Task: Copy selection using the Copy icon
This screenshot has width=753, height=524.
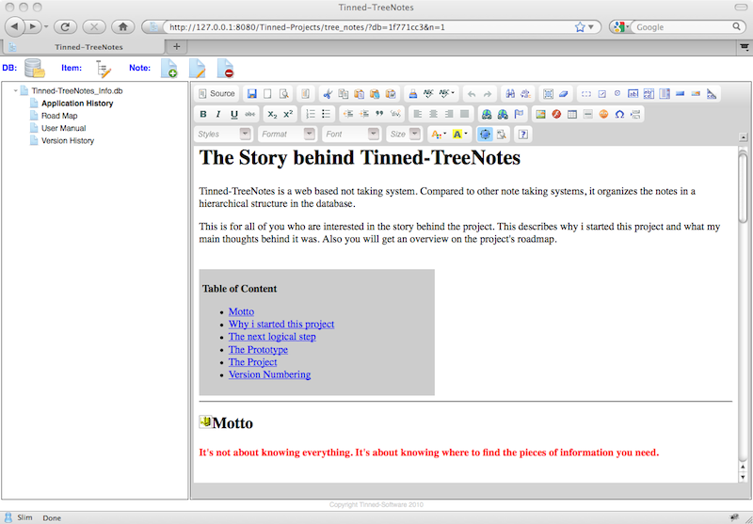Action: pyautogui.click(x=344, y=93)
